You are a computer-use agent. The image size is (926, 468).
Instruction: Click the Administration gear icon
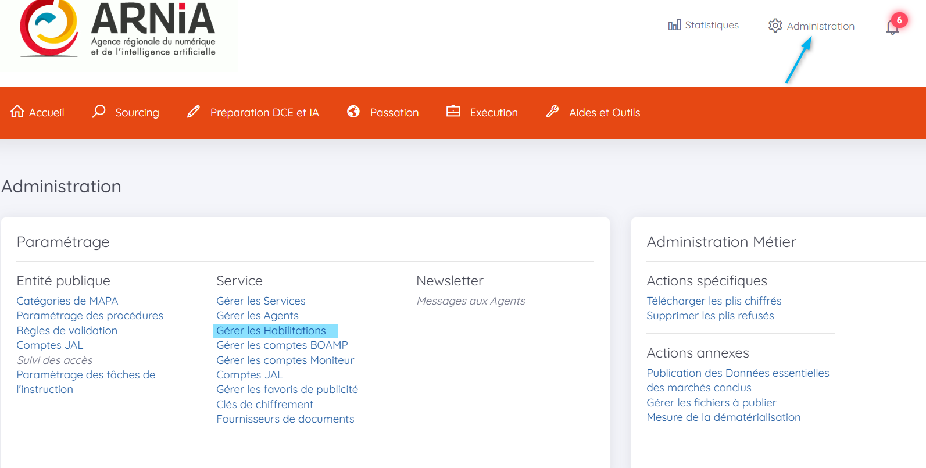[x=775, y=26]
